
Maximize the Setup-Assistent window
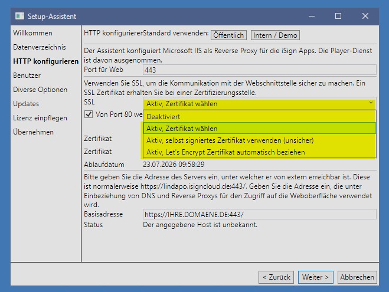pos(338,16)
